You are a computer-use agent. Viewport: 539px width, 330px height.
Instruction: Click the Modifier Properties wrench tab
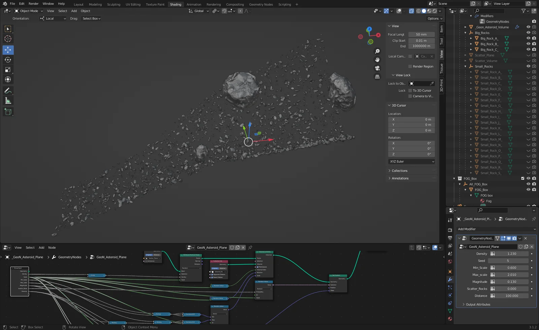(x=450, y=279)
